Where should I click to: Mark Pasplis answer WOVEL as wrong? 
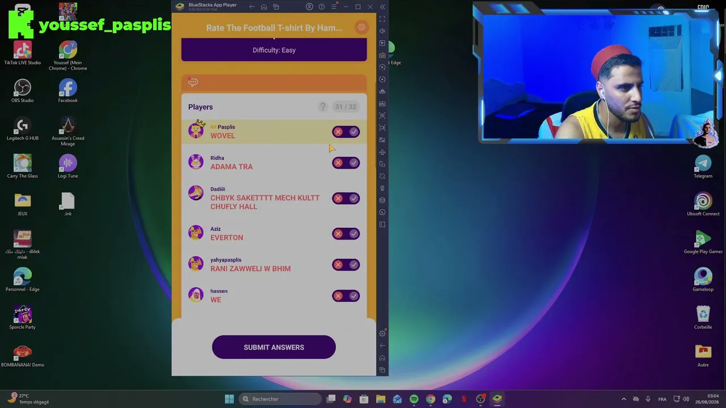339,132
